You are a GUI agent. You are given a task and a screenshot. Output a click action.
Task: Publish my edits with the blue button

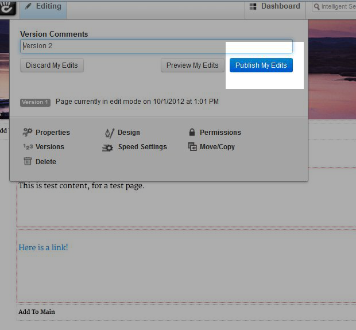pyautogui.click(x=261, y=65)
